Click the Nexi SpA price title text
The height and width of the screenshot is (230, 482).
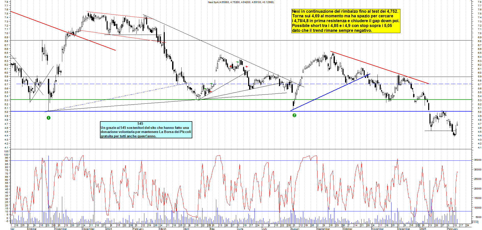[x=241, y=2]
